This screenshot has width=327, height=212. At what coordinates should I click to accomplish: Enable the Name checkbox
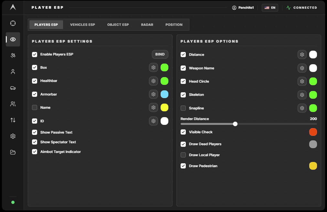[x=35, y=107]
